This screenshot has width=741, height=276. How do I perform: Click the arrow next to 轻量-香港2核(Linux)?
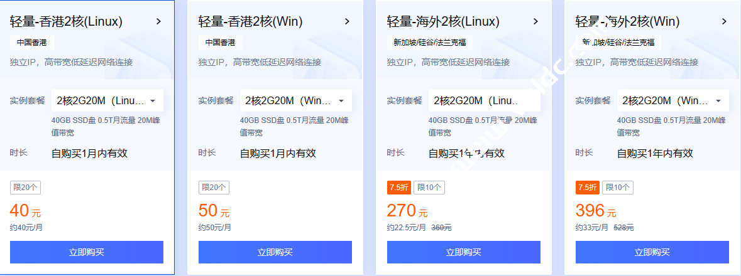click(x=158, y=21)
